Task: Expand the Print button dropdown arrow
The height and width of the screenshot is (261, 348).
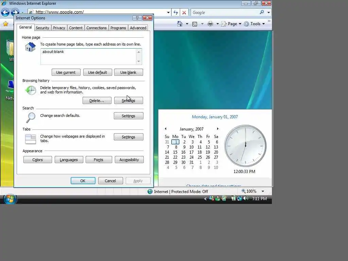Action: tap(217, 24)
